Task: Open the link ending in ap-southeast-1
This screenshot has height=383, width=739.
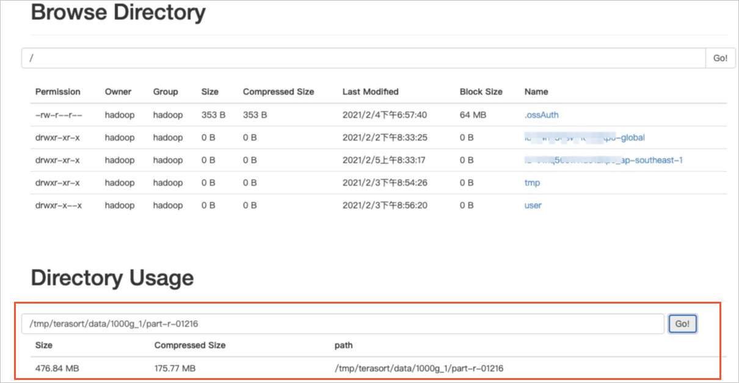Action: point(603,160)
